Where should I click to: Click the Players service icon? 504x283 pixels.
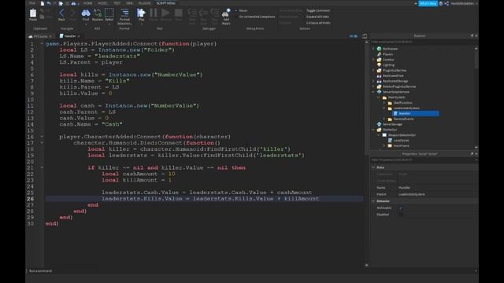[x=379, y=54]
